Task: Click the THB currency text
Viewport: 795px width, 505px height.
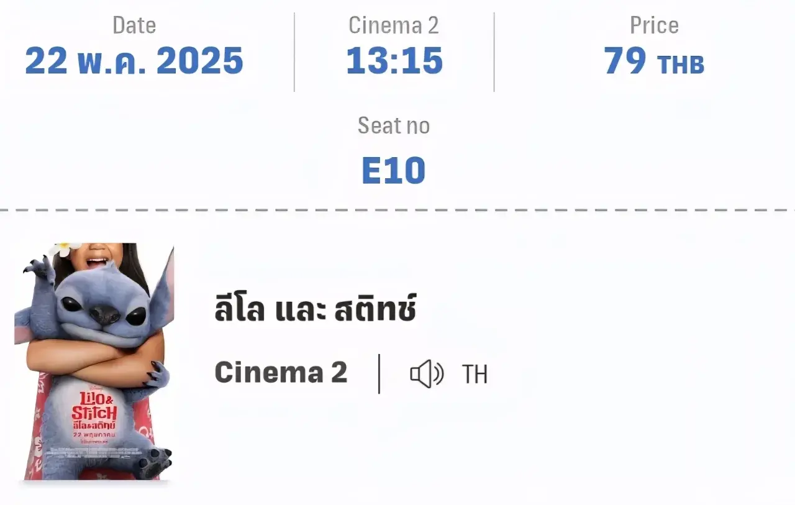Action: pyautogui.click(x=681, y=65)
